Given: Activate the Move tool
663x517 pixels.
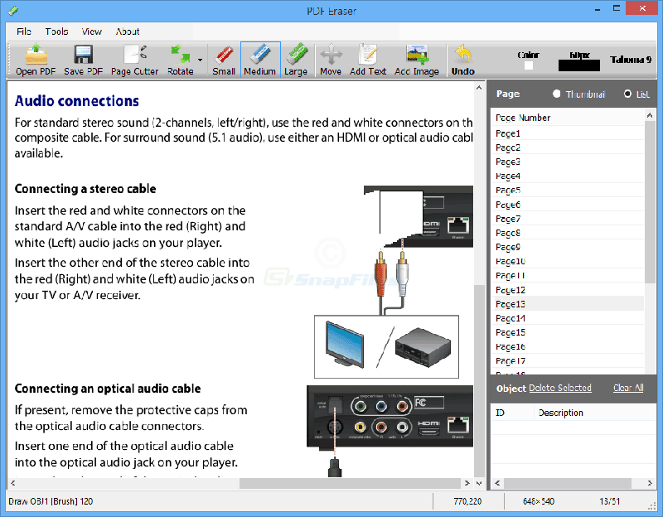Looking at the screenshot, I should coord(331,60).
